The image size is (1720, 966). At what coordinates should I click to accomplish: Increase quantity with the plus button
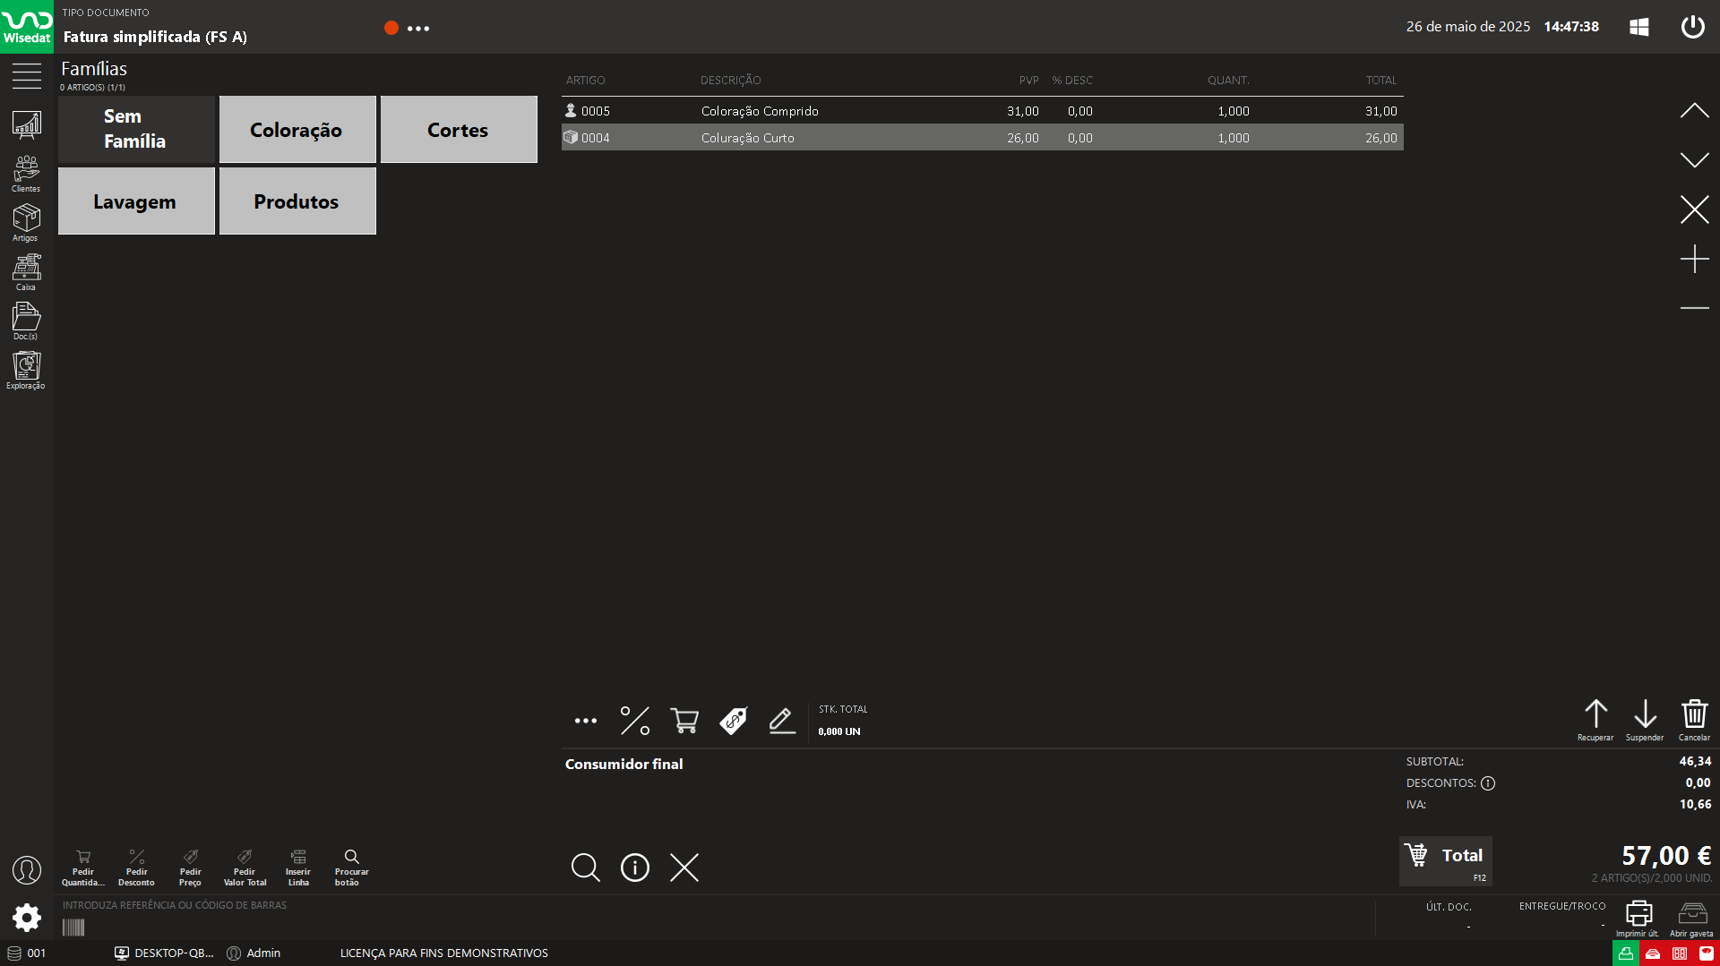tap(1694, 259)
